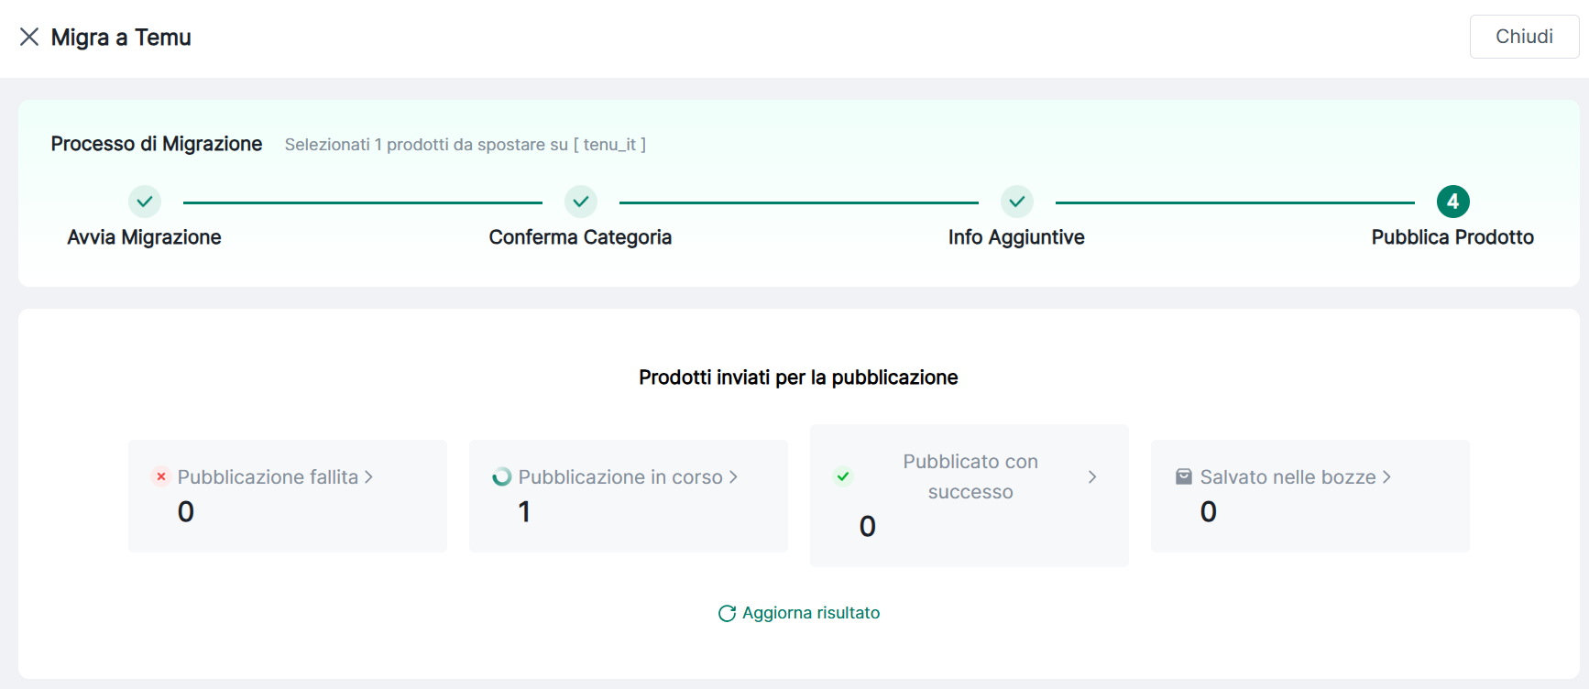Viewport: 1589px width, 689px height.
Task: Click the green published successfully icon
Action: 843,476
